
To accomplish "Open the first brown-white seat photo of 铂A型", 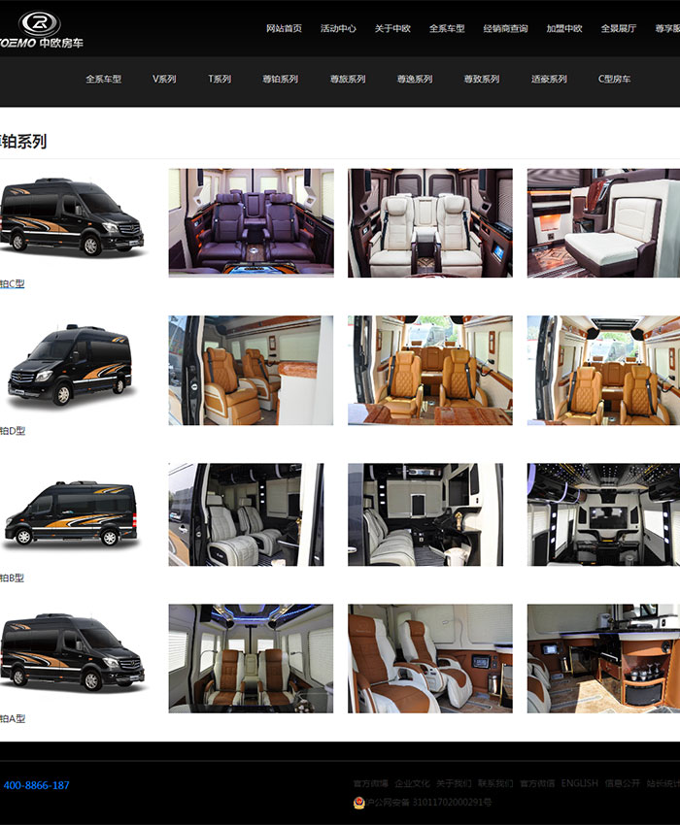I will [x=251, y=658].
